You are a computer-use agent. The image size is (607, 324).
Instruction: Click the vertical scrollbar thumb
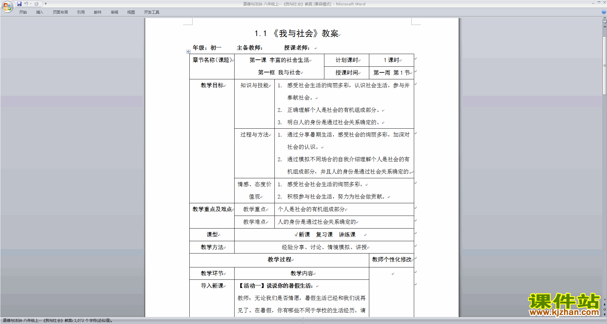tap(605, 65)
